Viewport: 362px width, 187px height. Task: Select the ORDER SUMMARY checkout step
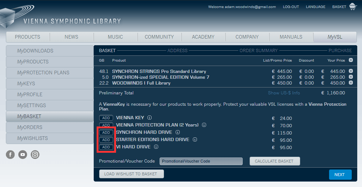tap(258, 50)
